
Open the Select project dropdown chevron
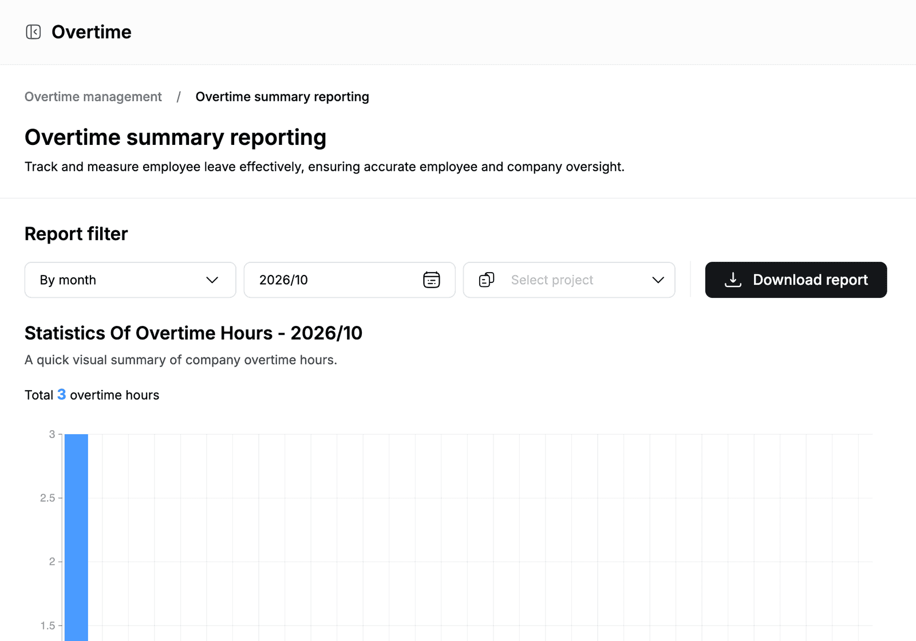pos(658,280)
